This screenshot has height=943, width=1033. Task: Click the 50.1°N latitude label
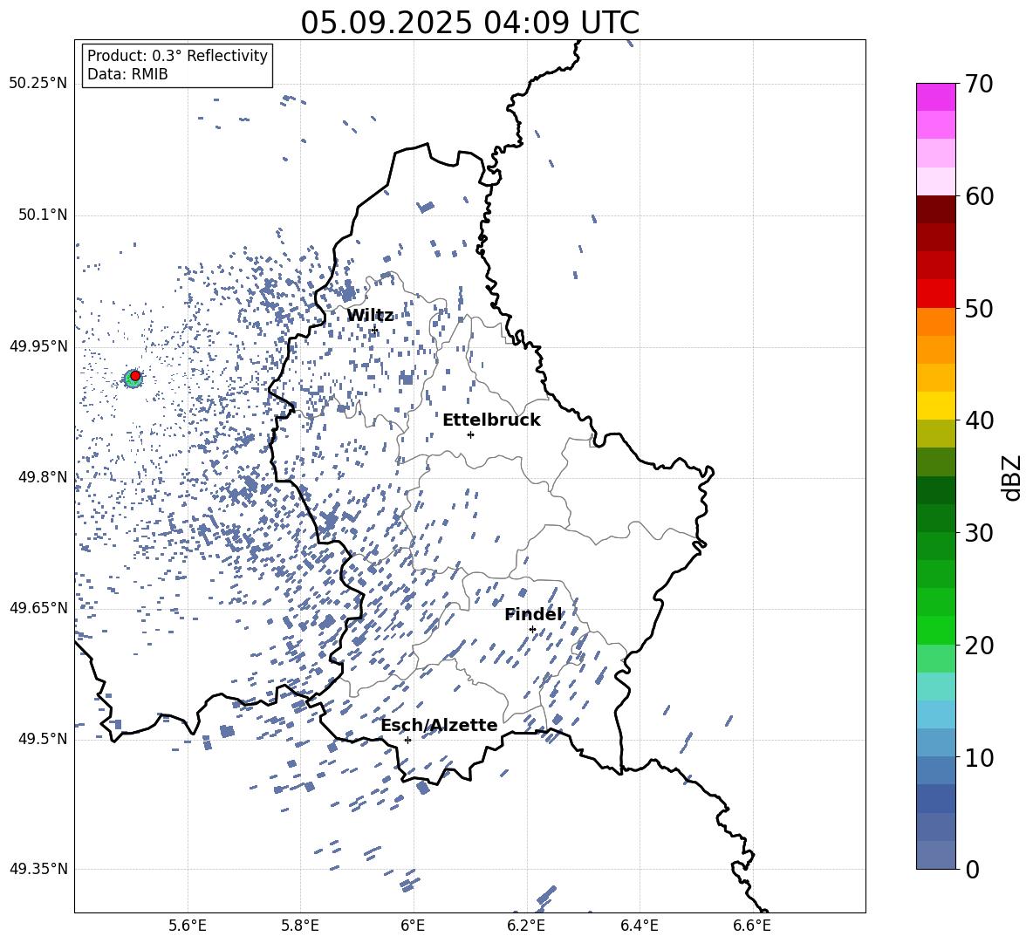click(43, 215)
